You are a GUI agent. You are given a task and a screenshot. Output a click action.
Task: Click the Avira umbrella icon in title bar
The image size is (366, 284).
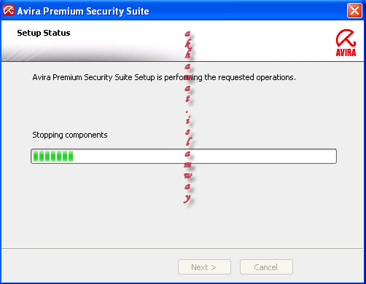click(9, 11)
